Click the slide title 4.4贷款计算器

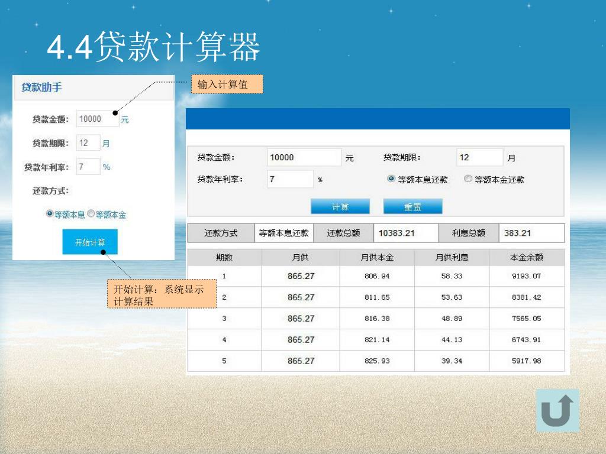point(153,47)
